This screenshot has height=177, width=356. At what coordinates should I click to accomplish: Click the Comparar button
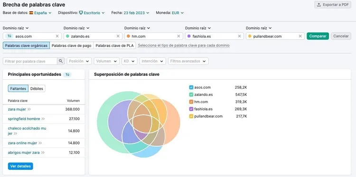[x=318, y=36]
